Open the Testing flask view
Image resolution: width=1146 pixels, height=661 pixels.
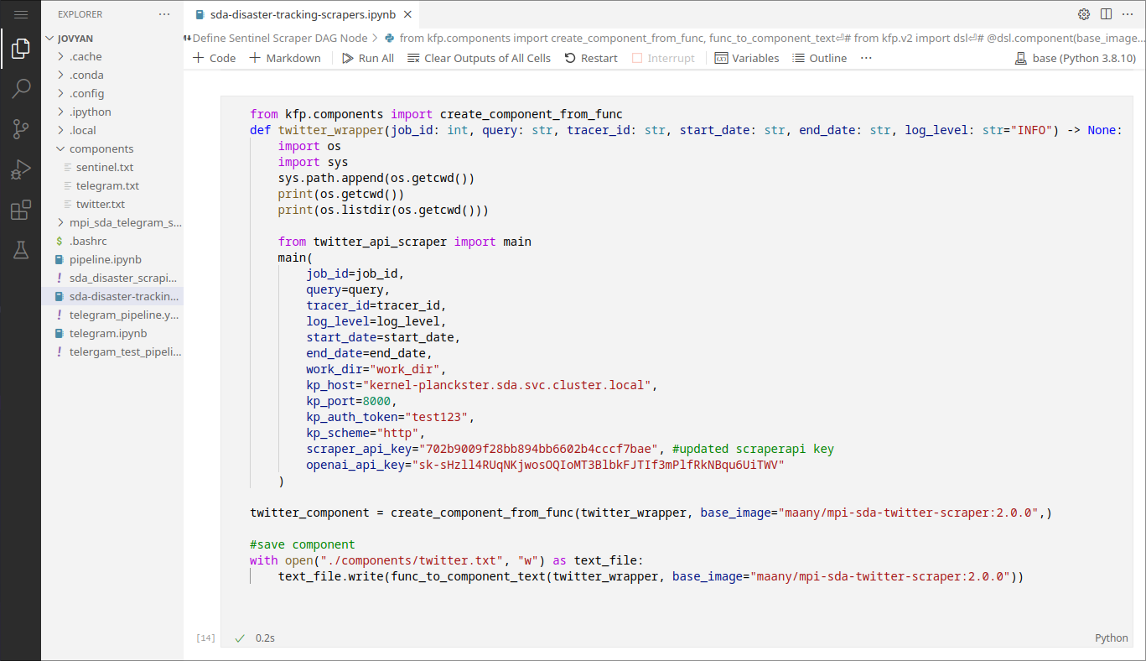(21, 250)
